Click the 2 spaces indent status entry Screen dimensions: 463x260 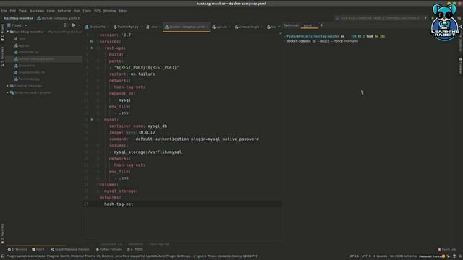click(x=381, y=256)
